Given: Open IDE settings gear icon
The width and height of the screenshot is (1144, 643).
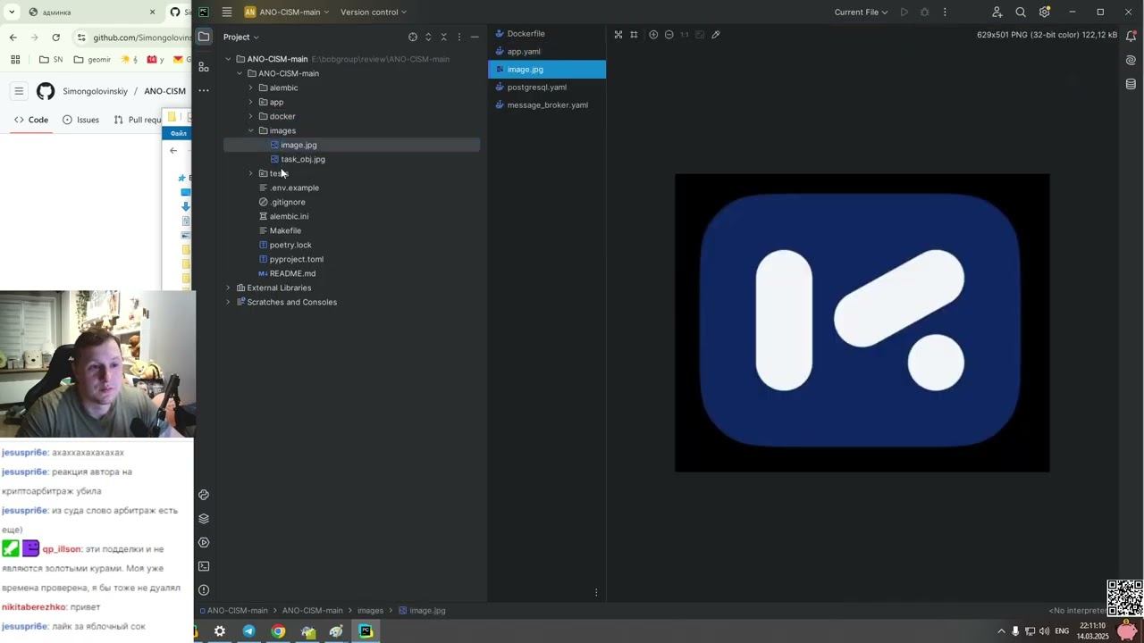Looking at the screenshot, I should click(1044, 12).
